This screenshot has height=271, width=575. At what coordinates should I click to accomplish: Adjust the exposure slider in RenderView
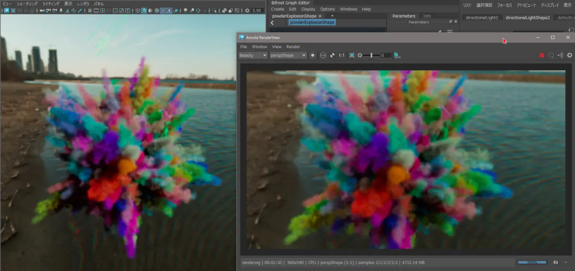(371, 55)
